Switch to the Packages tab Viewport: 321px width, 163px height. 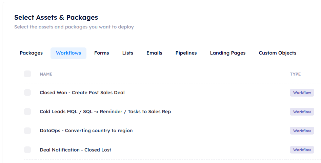[31, 53]
